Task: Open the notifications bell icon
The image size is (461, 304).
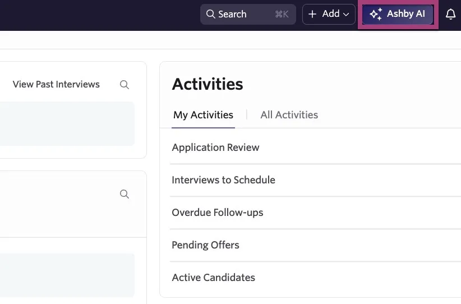Action: pyautogui.click(x=450, y=14)
